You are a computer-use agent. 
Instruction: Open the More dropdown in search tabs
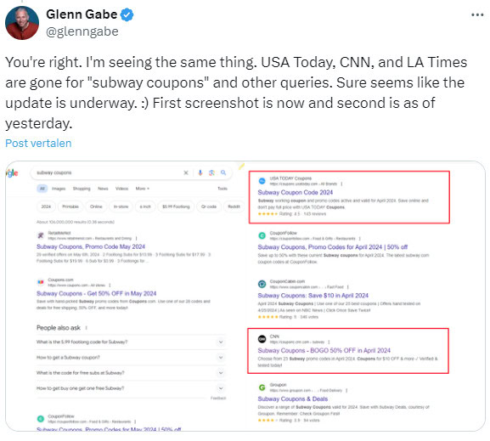[143, 189]
